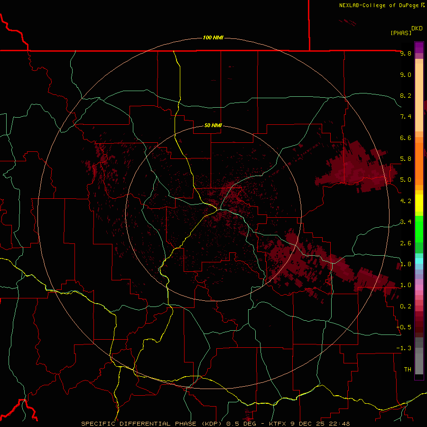Image resolution: width=427 pixels, height=427 pixels.
Task: Select the 7.4 scale value
Action: point(406,117)
